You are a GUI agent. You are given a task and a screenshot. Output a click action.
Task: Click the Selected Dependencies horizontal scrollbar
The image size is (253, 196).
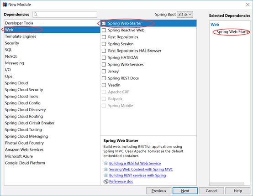pos(227,184)
